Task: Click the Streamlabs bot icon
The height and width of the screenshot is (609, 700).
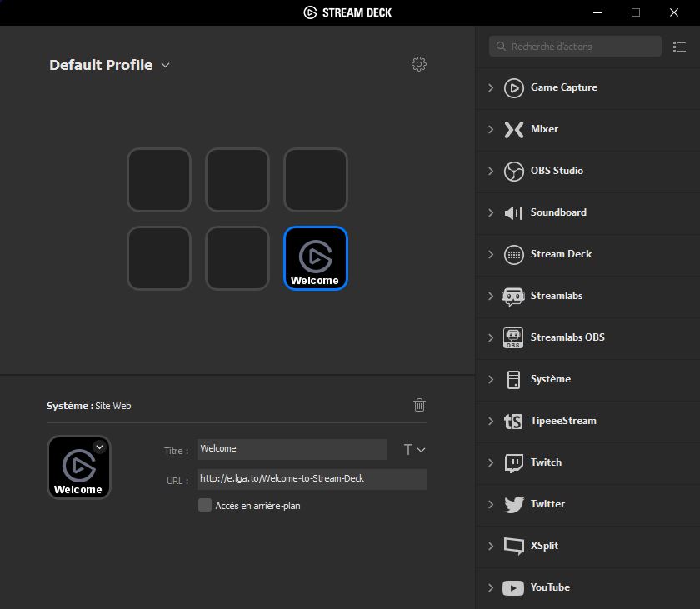Action: pyautogui.click(x=513, y=297)
